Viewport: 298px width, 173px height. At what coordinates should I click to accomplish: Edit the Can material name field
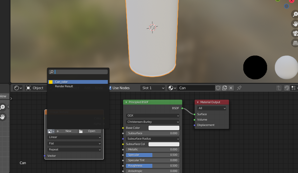tap(196, 88)
